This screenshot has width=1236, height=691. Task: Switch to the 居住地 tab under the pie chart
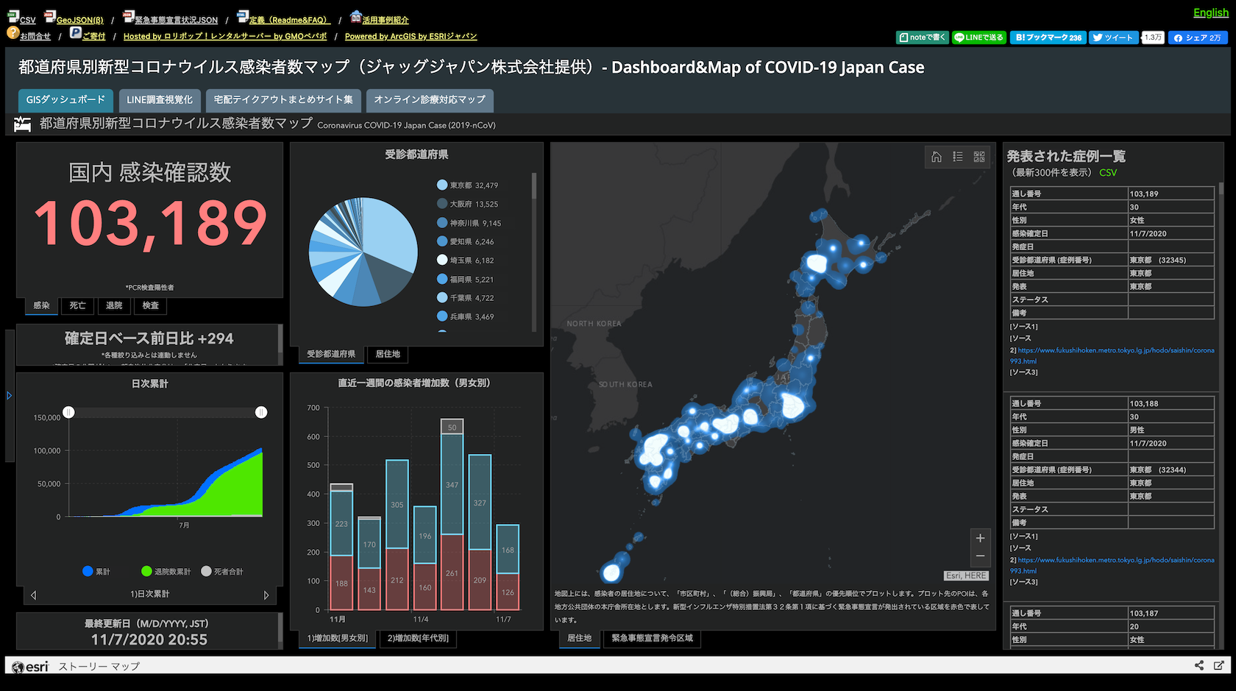(x=388, y=355)
